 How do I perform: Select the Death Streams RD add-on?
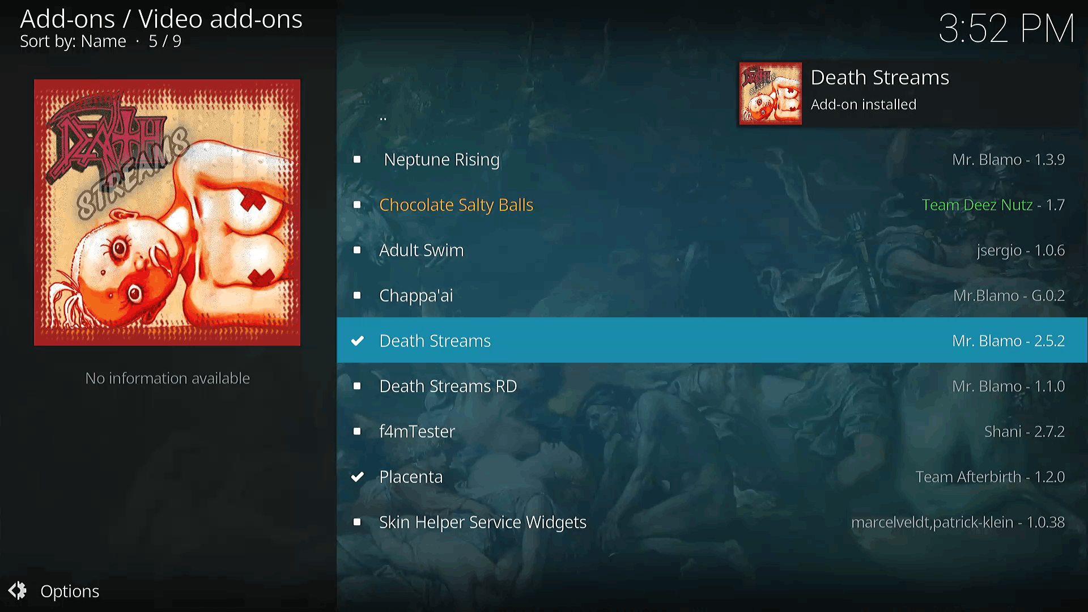point(712,386)
